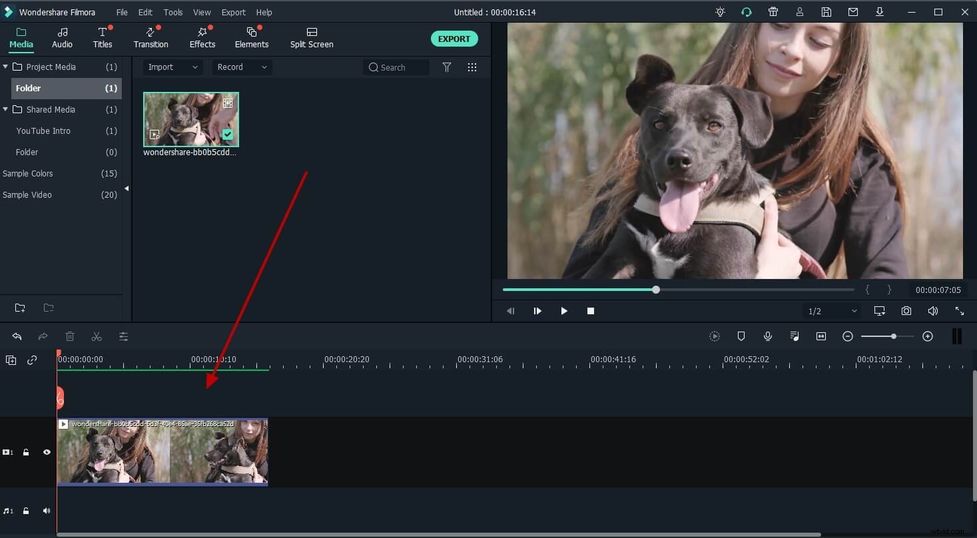
Task: Open the add marker tool
Action: click(741, 336)
